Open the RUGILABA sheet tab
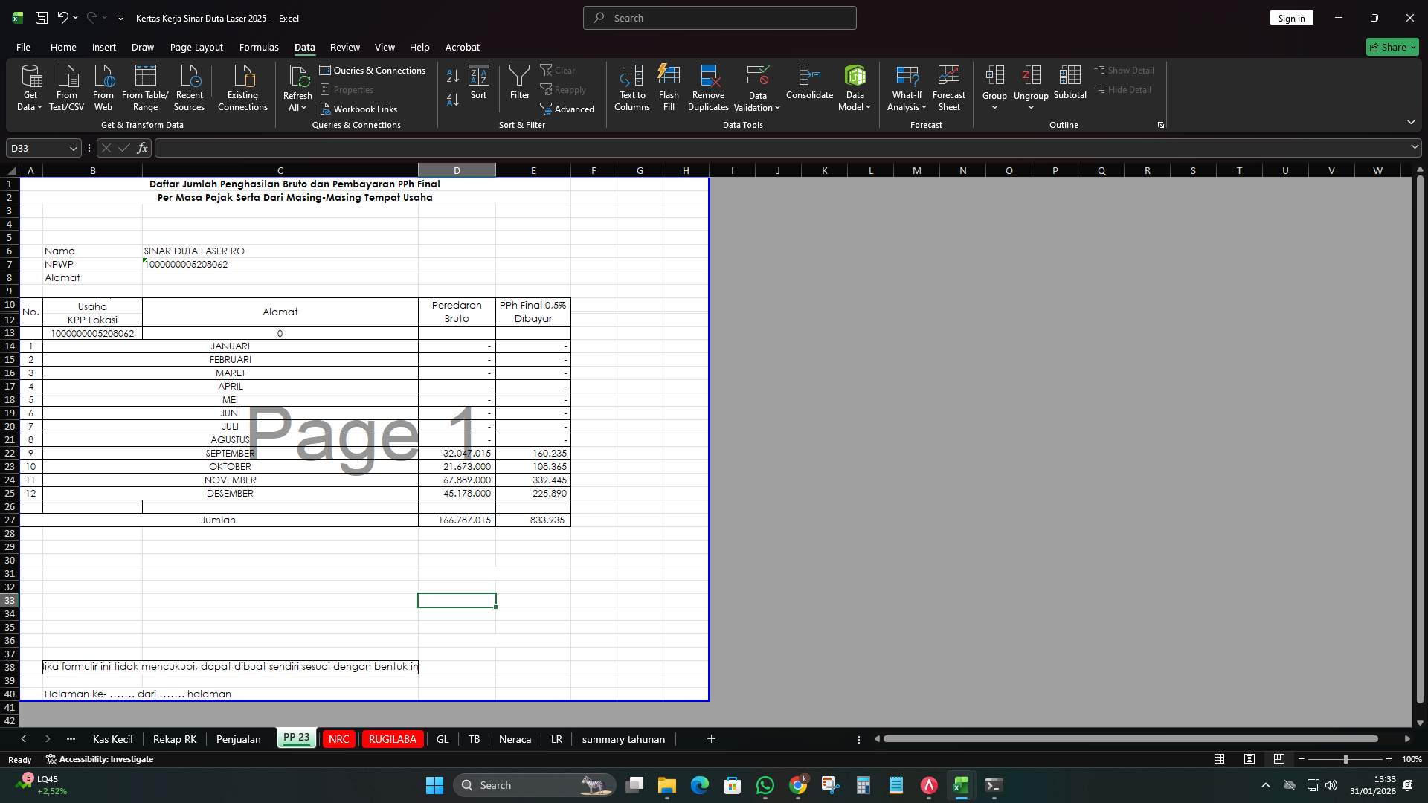This screenshot has width=1428, height=803. (392, 738)
